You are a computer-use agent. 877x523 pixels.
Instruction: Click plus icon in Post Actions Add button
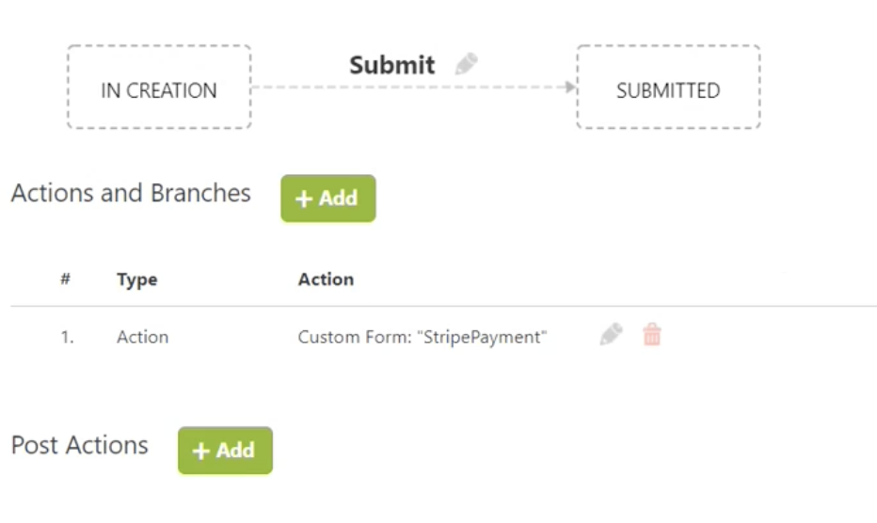[200, 451]
